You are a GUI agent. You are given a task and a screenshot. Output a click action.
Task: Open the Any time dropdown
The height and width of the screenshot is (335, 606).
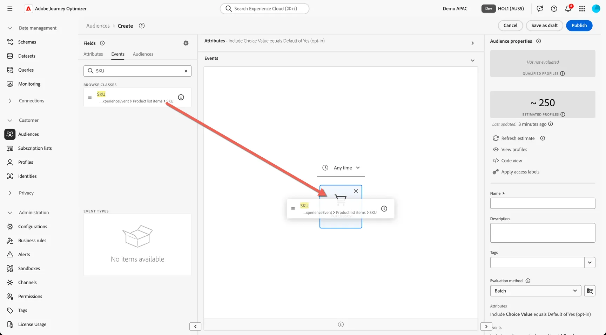click(341, 168)
